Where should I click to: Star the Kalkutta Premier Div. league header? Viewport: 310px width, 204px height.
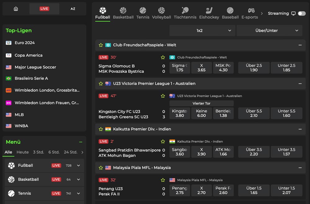pos(101,129)
